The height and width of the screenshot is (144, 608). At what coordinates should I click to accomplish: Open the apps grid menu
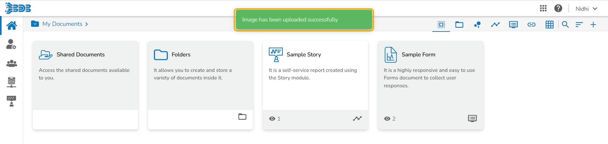(543, 9)
